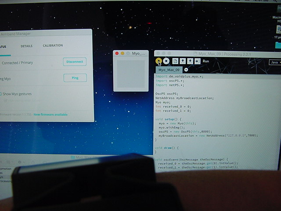281x211 pixels.
Task: Open the STATUS tab in Armband Manager
Action: tap(3, 47)
